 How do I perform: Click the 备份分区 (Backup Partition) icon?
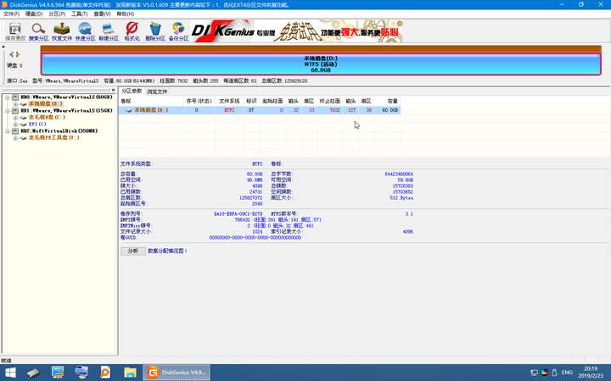coord(178,31)
